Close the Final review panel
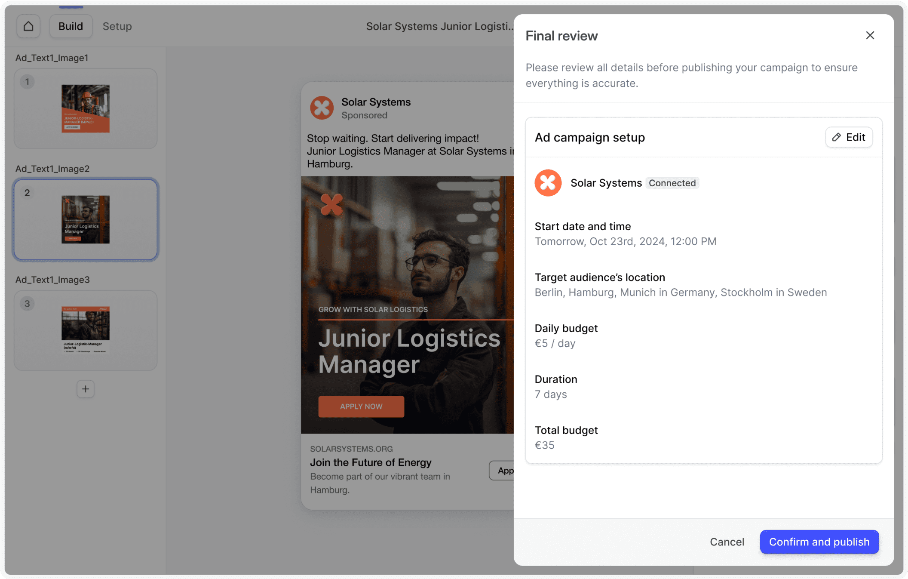The width and height of the screenshot is (908, 579). [x=870, y=35]
